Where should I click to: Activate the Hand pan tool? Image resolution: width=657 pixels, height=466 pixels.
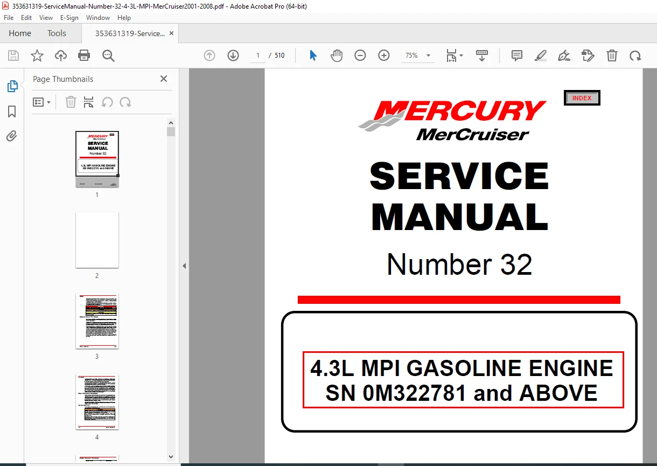(x=337, y=55)
